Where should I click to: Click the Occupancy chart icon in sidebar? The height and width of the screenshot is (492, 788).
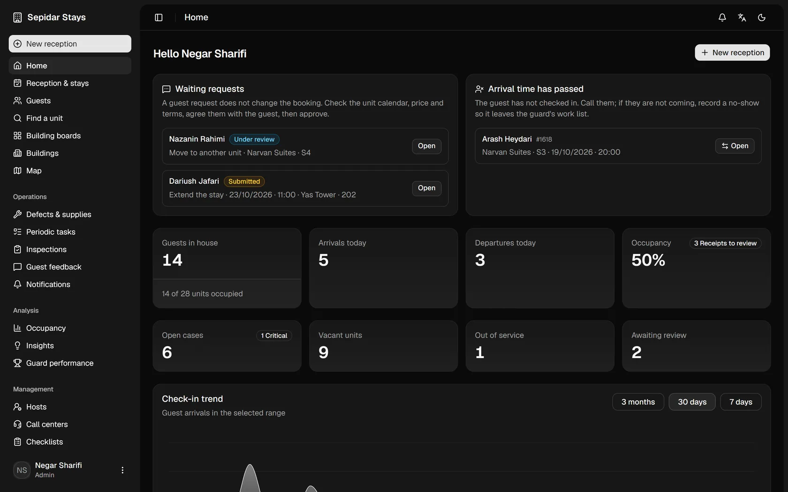(17, 328)
